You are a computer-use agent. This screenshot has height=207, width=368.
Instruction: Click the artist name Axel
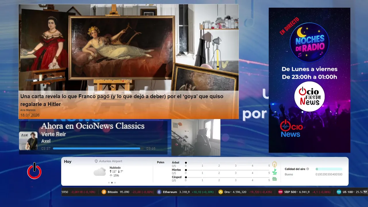(x=46, y=141)
